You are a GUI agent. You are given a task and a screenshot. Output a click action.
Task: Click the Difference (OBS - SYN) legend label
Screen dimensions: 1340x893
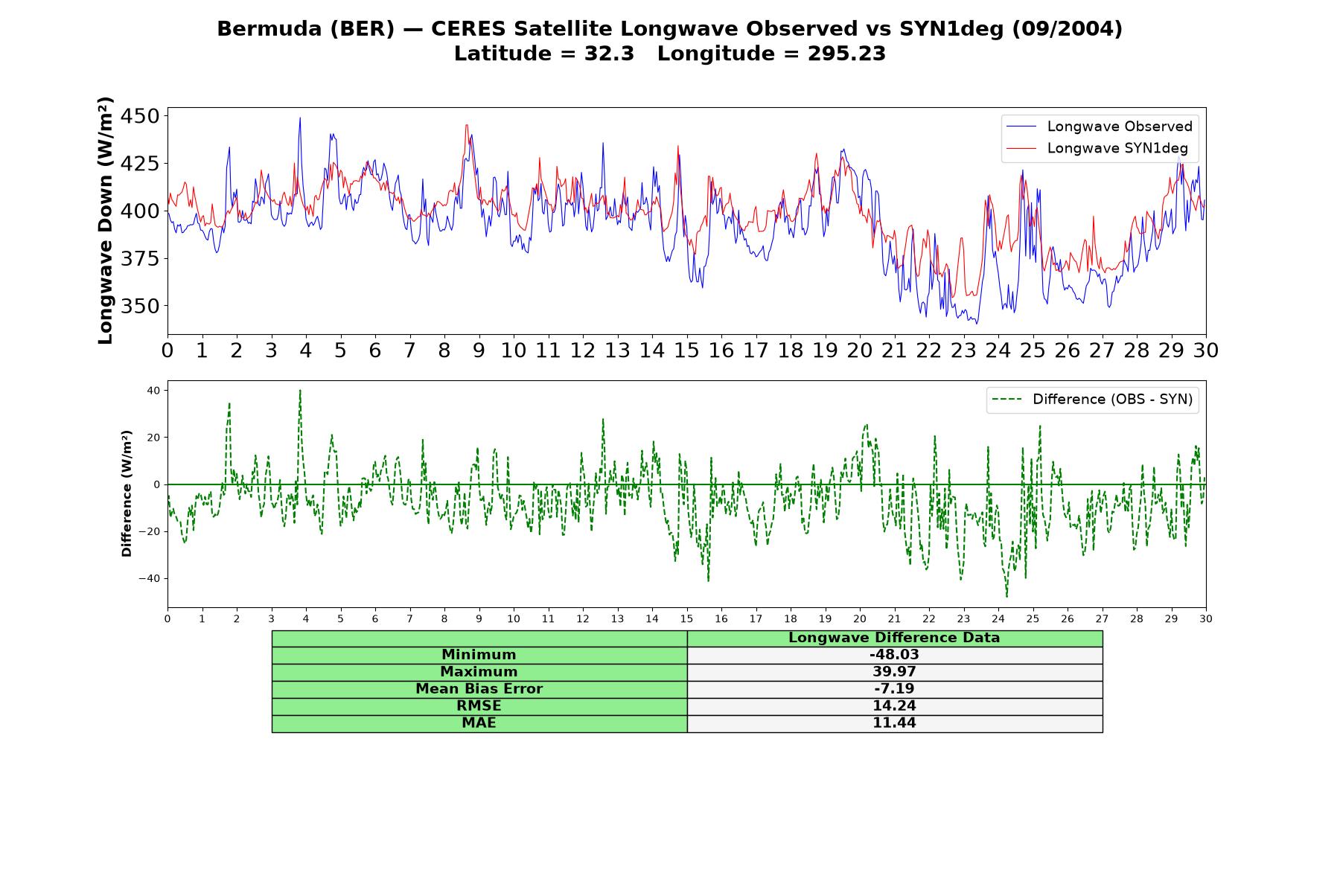[1112, 400]
